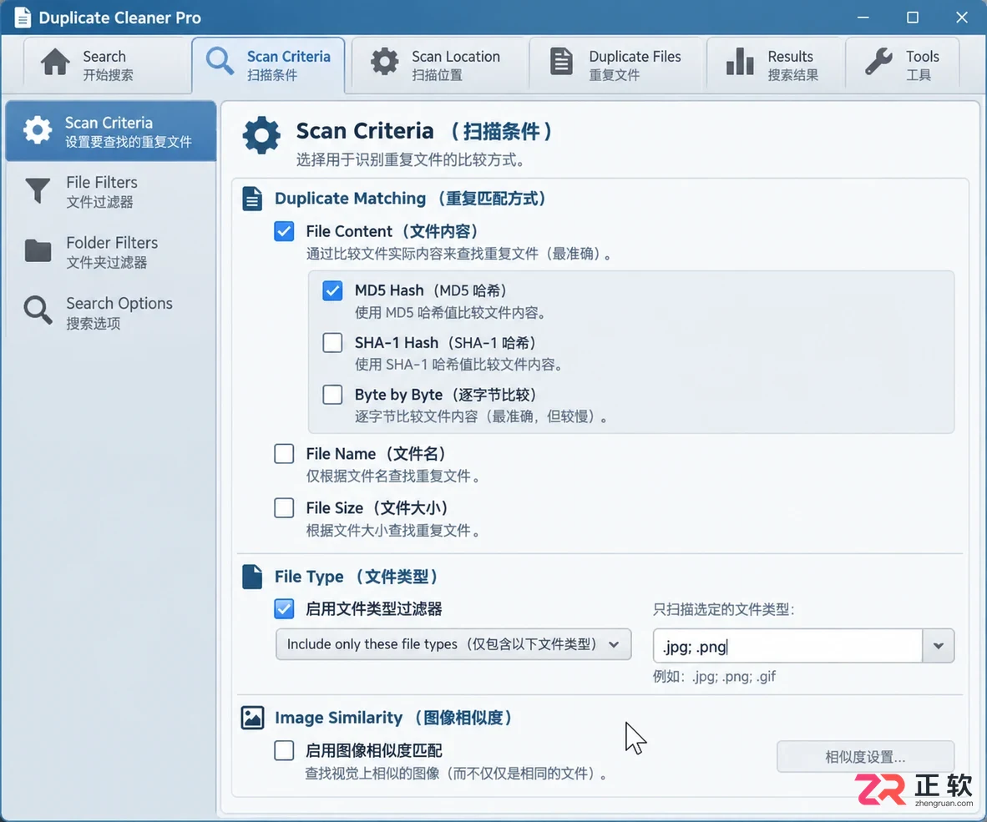987x822 pixels.
Task: Toggle the 启用文件类型过滤器 checkbox
Action: (284, 609)
